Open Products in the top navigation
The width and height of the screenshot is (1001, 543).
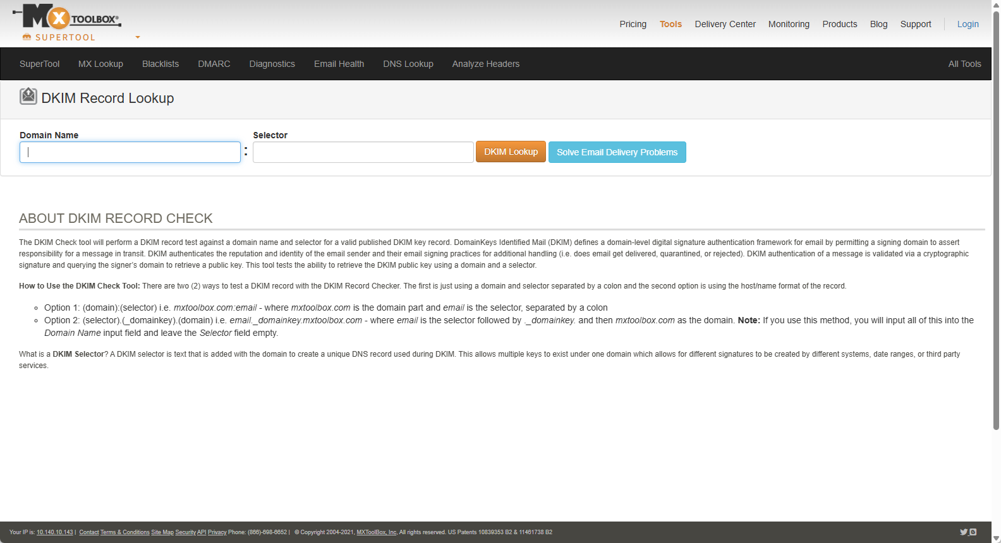[x=840, y=24]
